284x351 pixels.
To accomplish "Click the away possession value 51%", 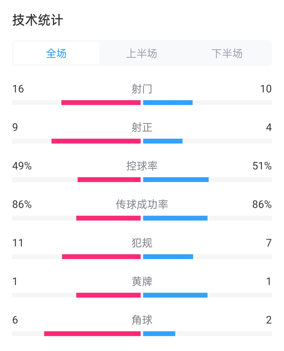I will coord(262,166).
